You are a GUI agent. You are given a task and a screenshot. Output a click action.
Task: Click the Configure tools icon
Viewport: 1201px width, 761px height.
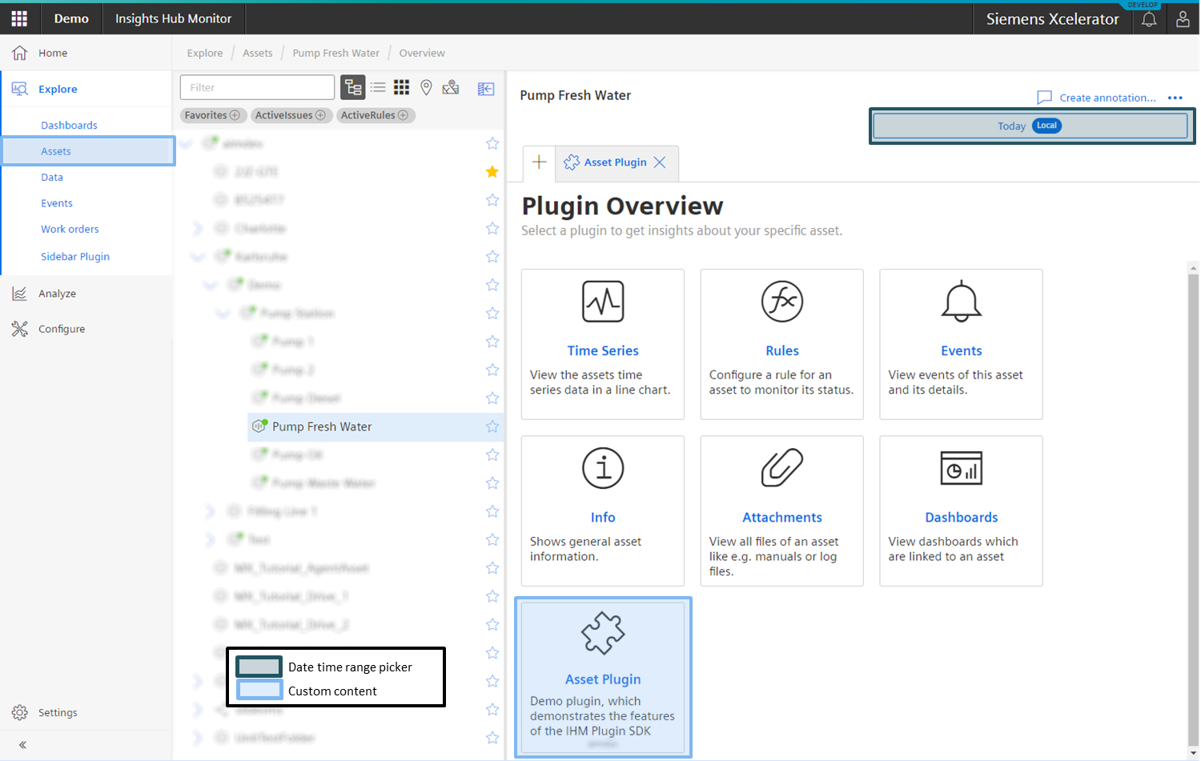(20, 329)
